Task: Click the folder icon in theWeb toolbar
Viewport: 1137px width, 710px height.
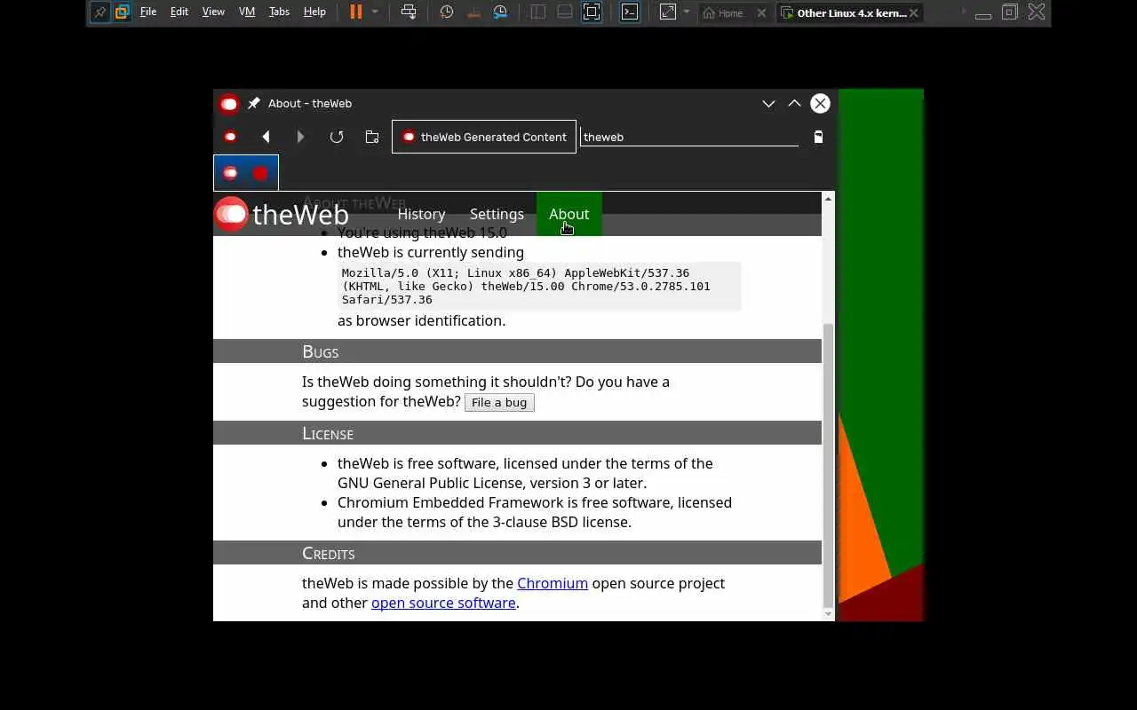Action: click(x=372, y=137)
